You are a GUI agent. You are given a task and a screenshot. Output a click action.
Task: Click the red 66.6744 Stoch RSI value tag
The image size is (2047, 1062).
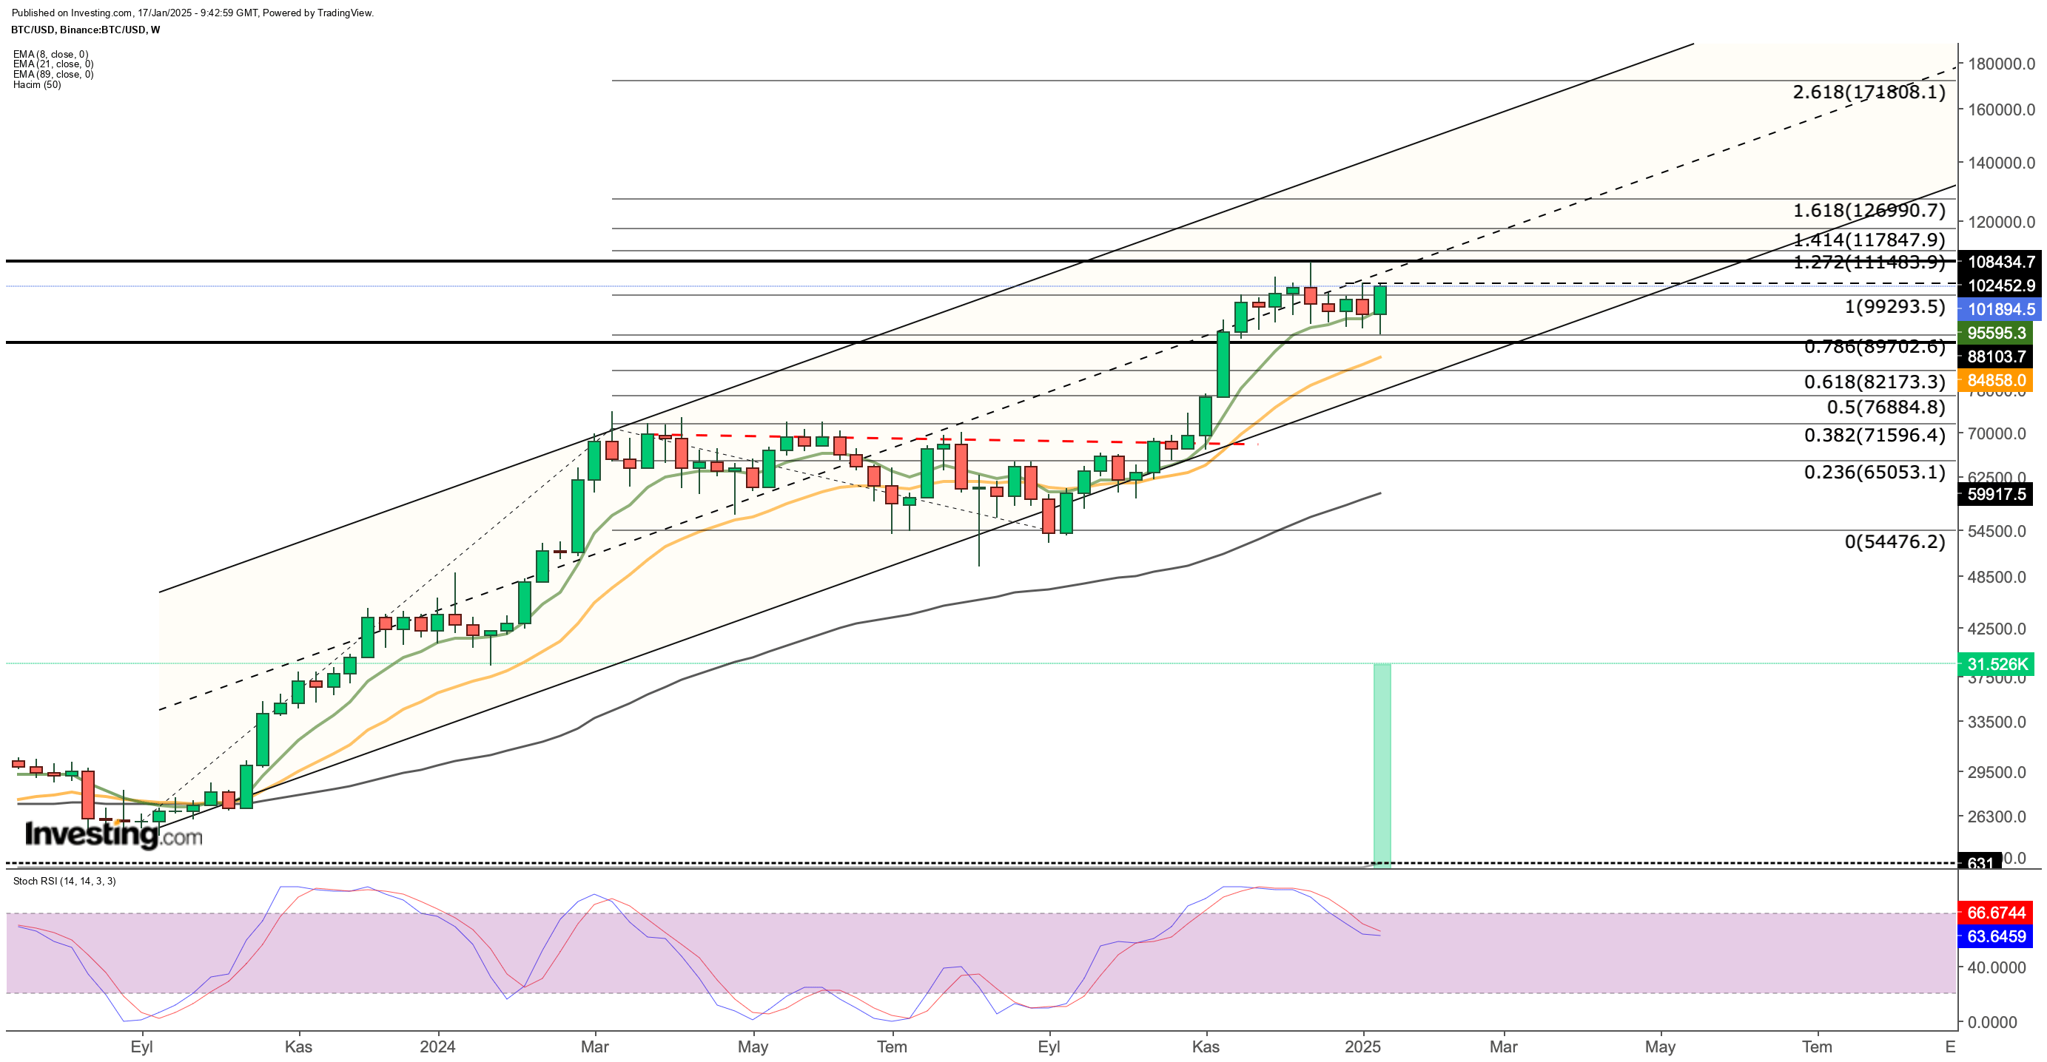1995,913
